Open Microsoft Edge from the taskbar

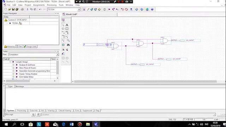[64, 124]
